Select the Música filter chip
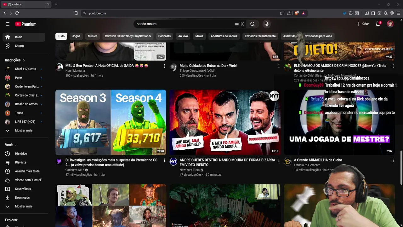The image size is (403, 227). [93, 36]
